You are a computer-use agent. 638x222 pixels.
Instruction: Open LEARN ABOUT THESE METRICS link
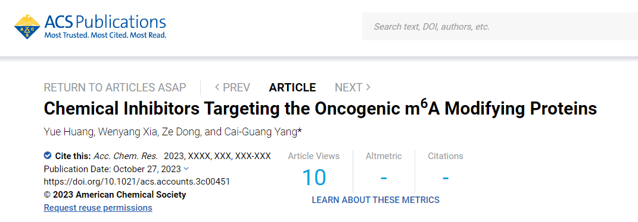(x=375, y=200)
